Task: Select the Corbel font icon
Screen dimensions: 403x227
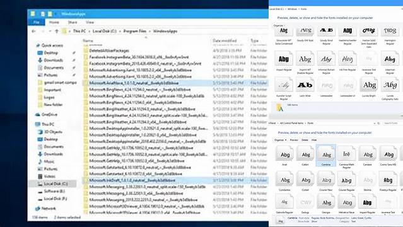Action: pos(305,179)
